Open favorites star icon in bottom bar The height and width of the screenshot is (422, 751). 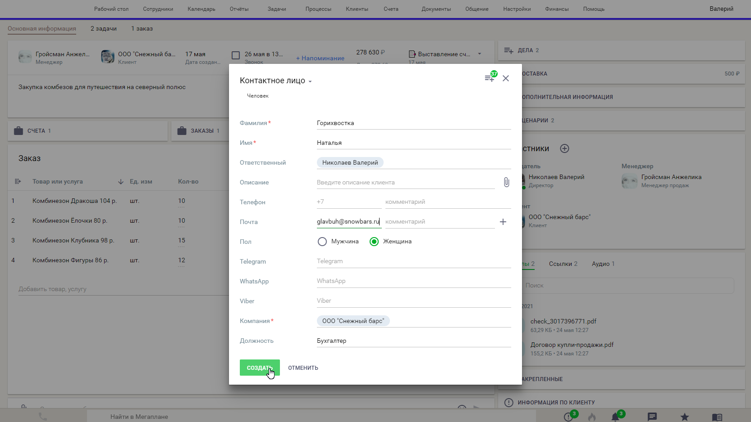tap(685, 417)
